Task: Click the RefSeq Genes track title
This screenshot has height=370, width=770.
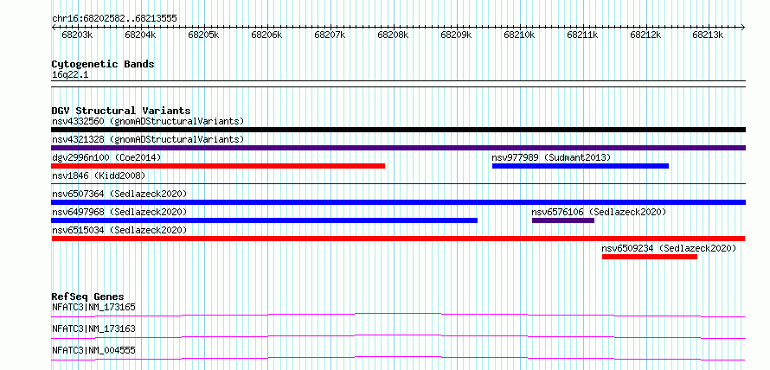Action: tap(88, 297)
